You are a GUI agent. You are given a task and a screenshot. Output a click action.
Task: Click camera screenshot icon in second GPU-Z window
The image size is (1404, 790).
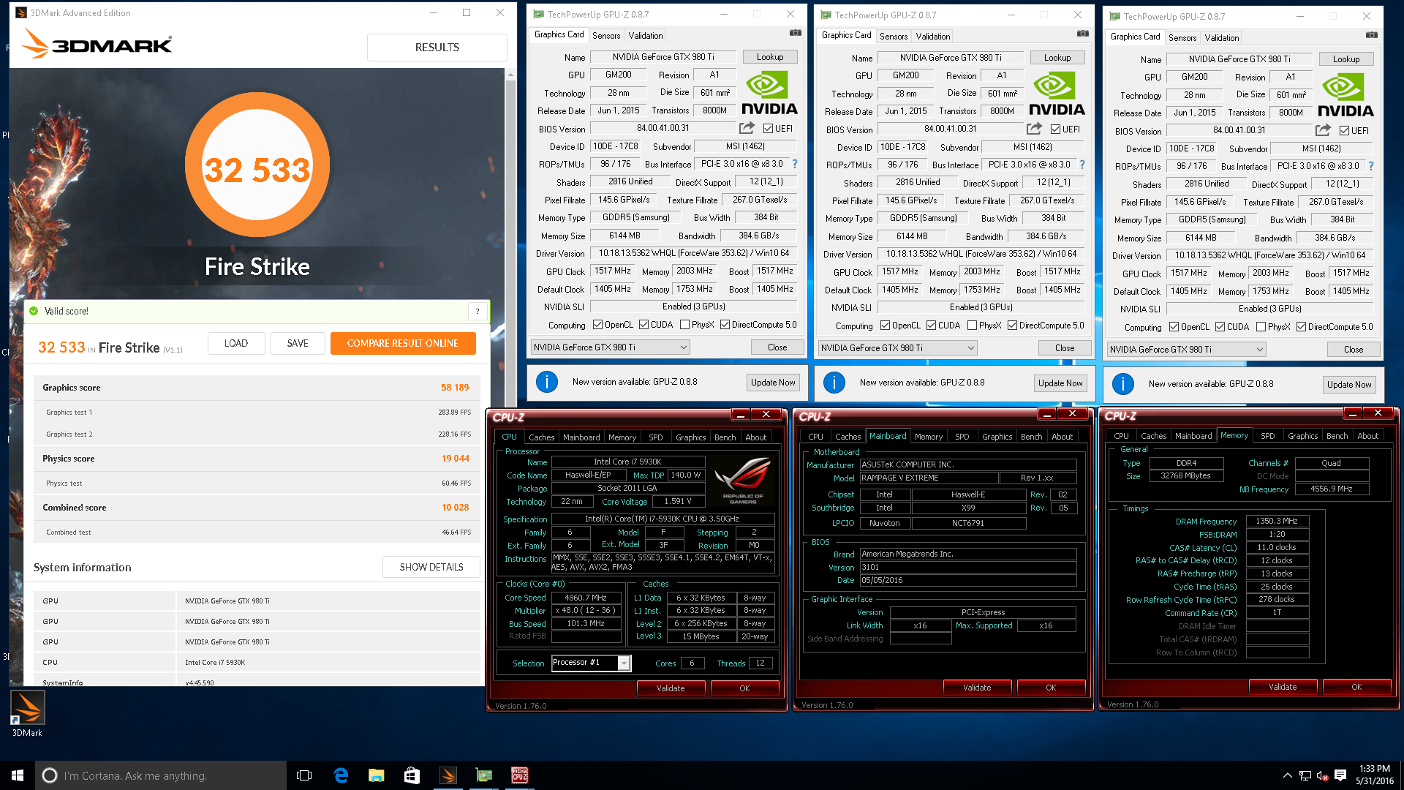coord(1082,34)
